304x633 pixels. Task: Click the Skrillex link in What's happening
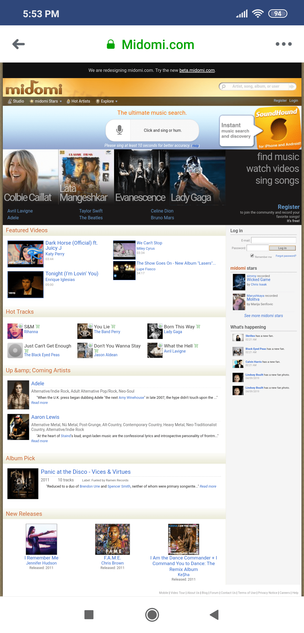pyautogui.click(x=250, y=336)
